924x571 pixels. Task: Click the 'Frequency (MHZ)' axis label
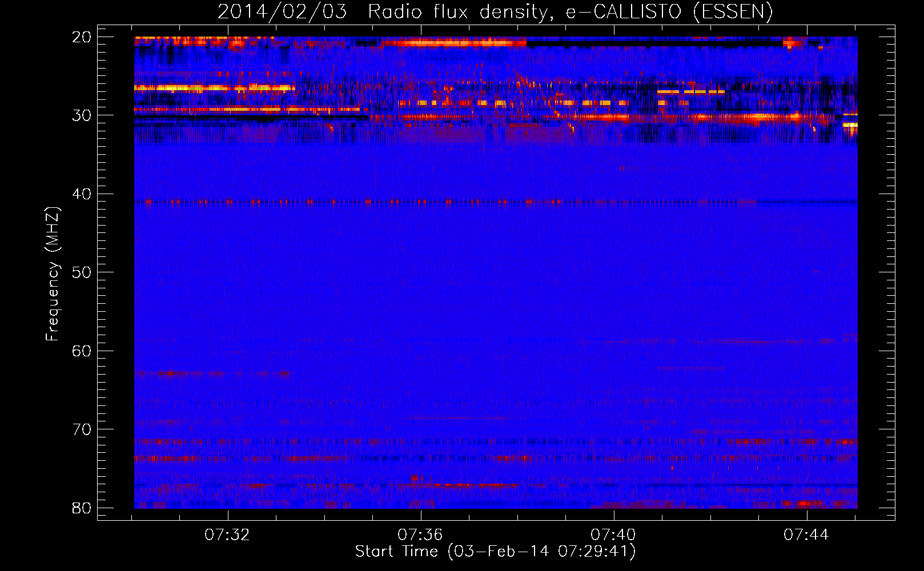coord(53,274)
